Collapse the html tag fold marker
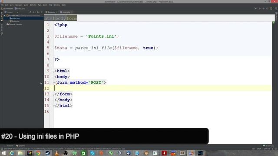Viewport: 278px width, 156px height. (53, 71)
